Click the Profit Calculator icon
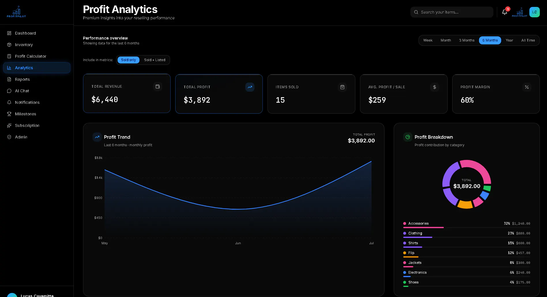547x297 pixels. coord(9,56)
